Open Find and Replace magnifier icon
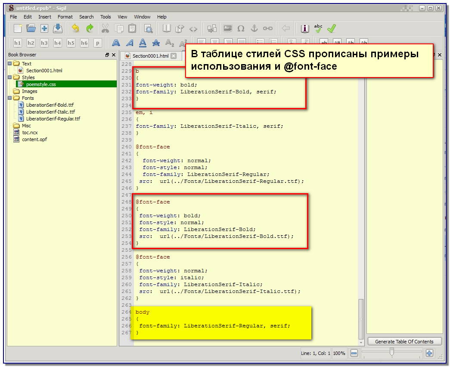Viewport: 450px width, 367px height. click(149, 28)
